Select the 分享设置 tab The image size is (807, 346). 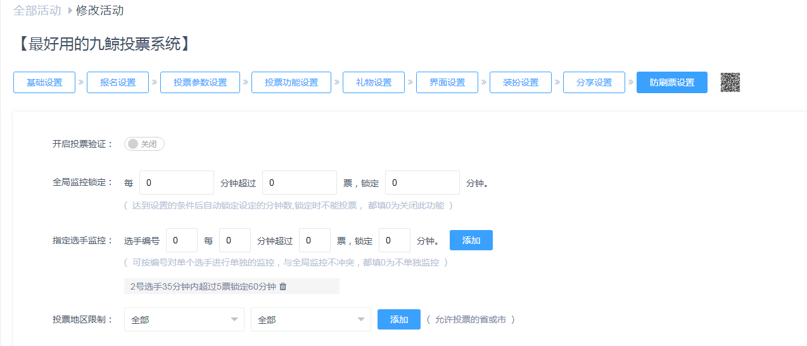pos(594,82)
